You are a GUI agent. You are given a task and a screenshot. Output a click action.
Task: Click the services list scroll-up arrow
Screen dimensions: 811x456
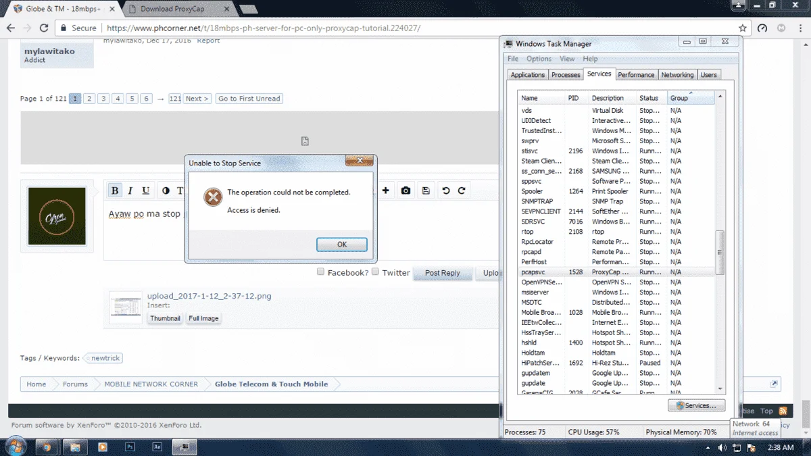coord(720,97)
